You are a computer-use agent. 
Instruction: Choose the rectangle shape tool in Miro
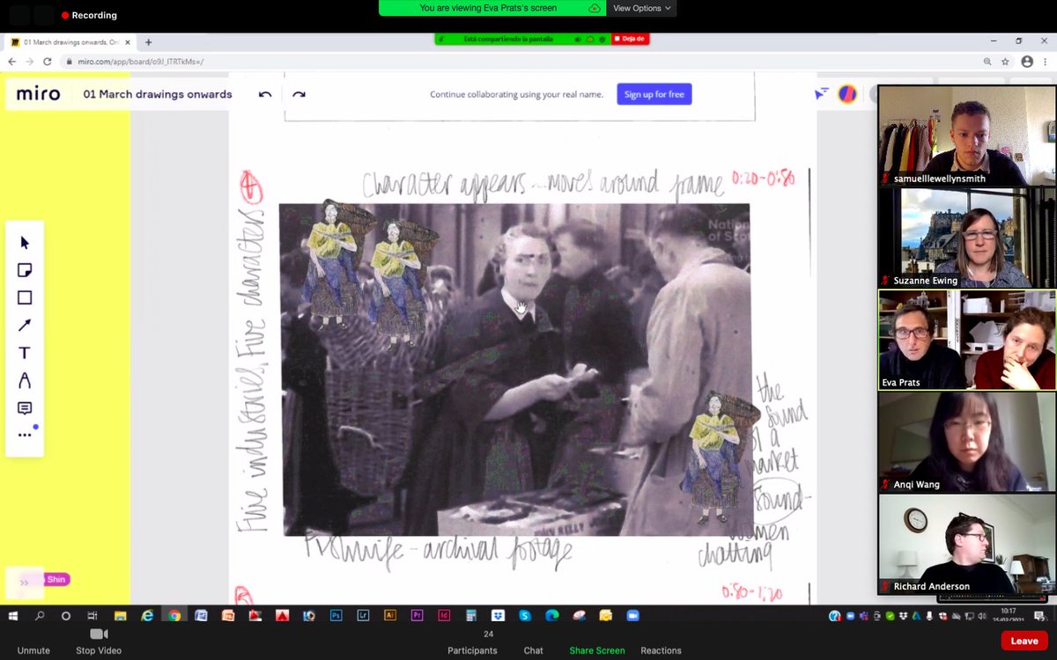pos(25,297)
